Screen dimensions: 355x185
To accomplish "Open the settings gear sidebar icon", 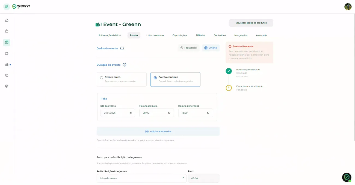I will pos(7,86).
